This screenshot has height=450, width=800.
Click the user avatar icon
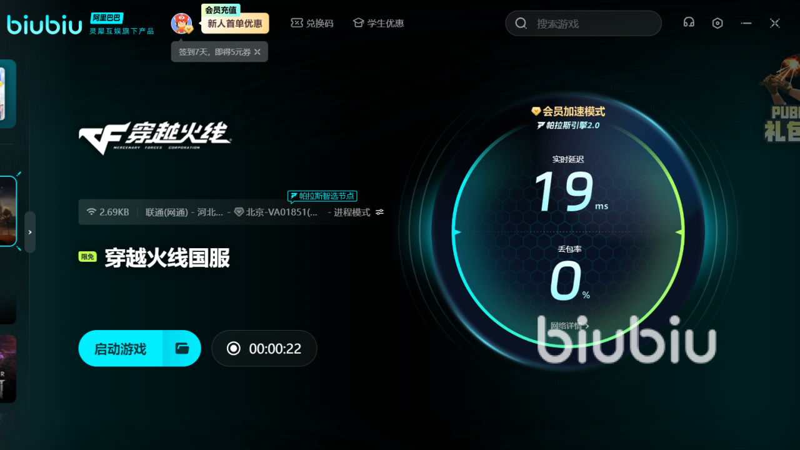pos(181,23)
